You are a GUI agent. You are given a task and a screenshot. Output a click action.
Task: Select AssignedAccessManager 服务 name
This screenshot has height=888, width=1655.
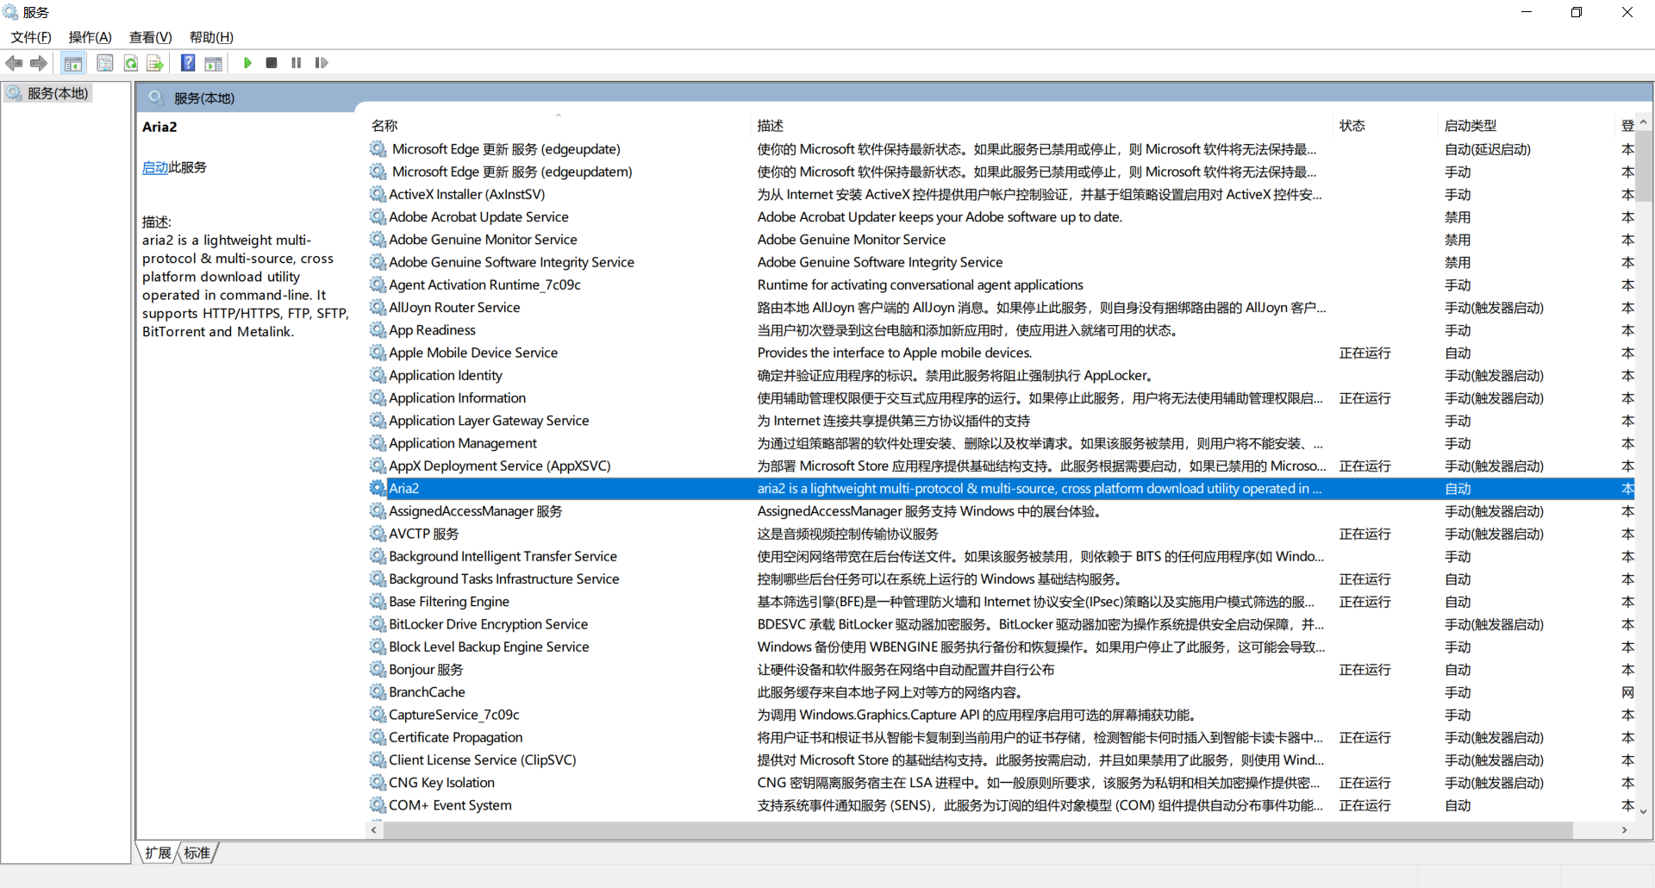(x=475, y=511)
